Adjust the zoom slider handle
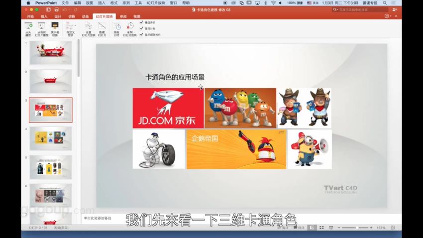Image resolution: width=423 pixels, height=238 pixels. [x=357, y=228]
